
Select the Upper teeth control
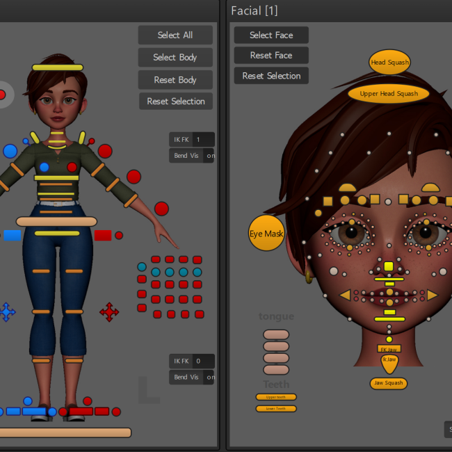[276, 397]
